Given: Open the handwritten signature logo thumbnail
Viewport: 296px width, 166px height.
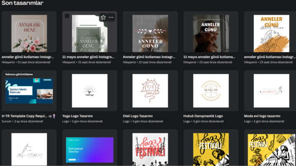Looking at the screenshot, I should (x=29, y=149).
